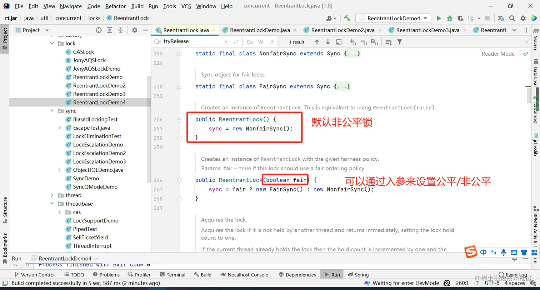Open Version Control tool window
Viewport: 540px width, 290px height.
[34, 275]
